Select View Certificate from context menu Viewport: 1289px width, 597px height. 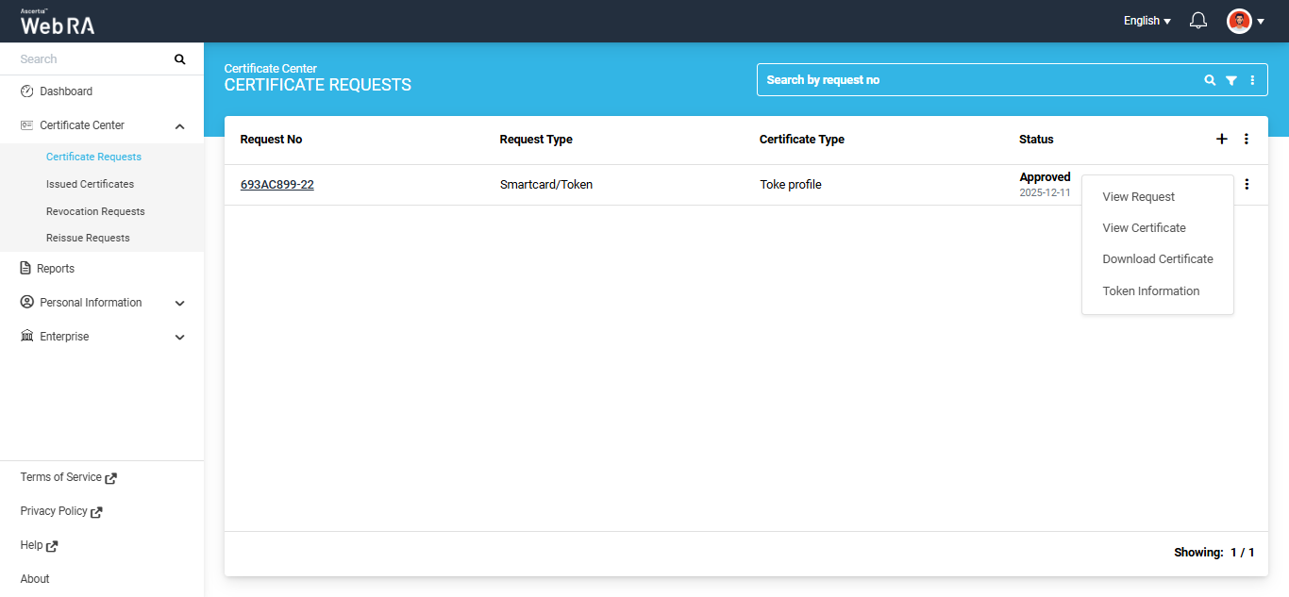click(x=1144, y=228)
